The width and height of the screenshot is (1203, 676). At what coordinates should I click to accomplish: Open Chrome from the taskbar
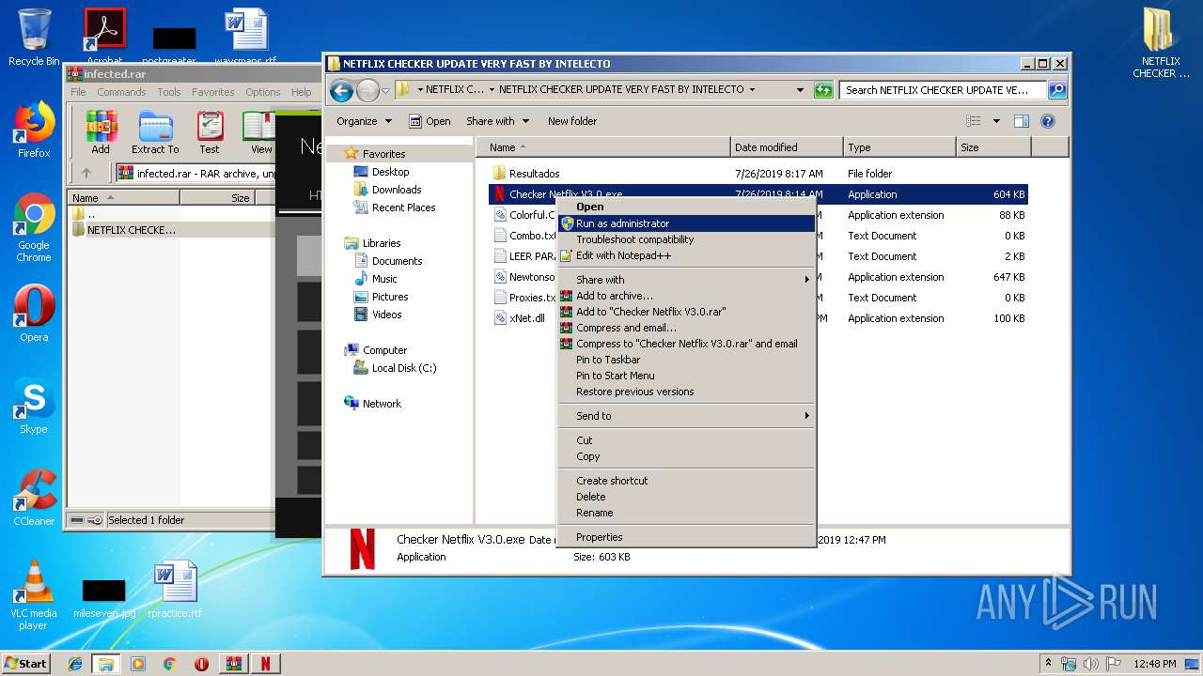(x=169, y=664)
